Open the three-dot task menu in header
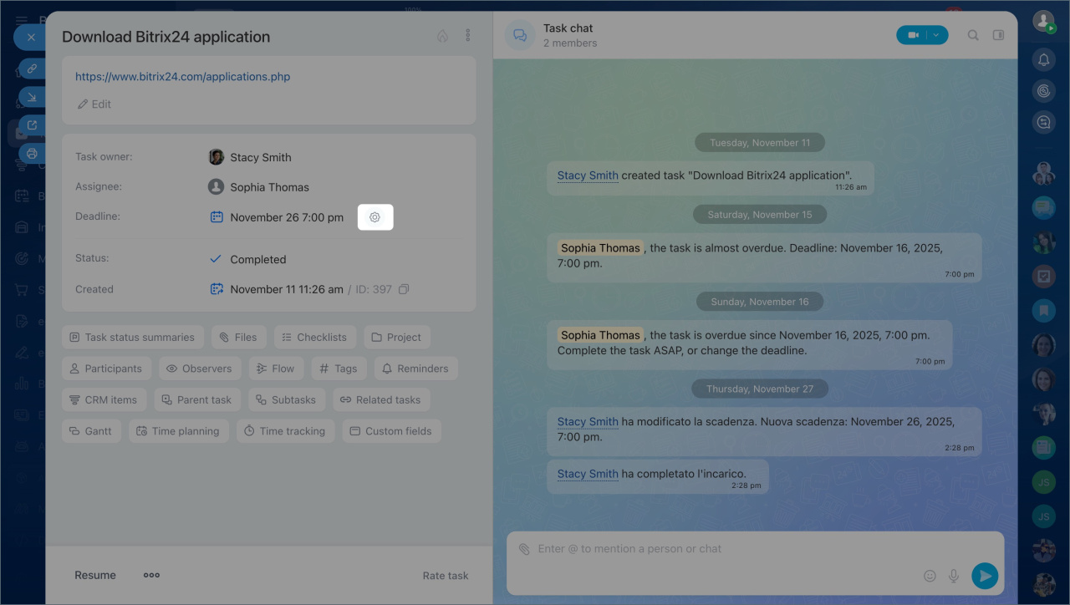The width and height of the screenshot is (1070, 605). tap(467, 36)
